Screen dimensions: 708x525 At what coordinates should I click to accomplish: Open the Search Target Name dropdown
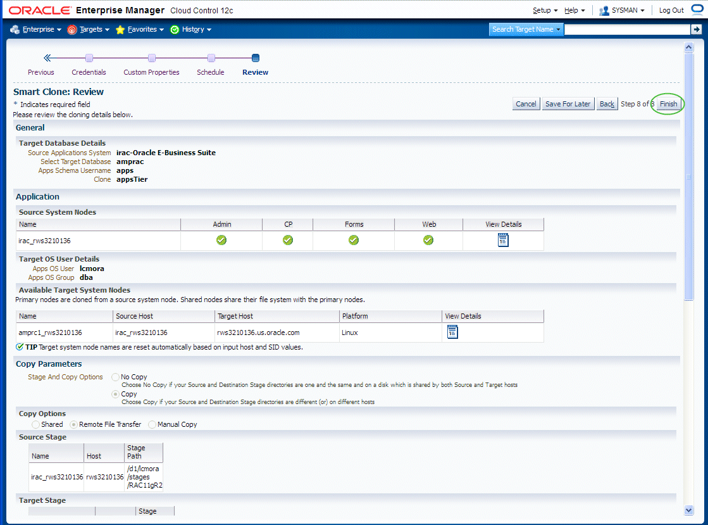click(x=526, y=29)
